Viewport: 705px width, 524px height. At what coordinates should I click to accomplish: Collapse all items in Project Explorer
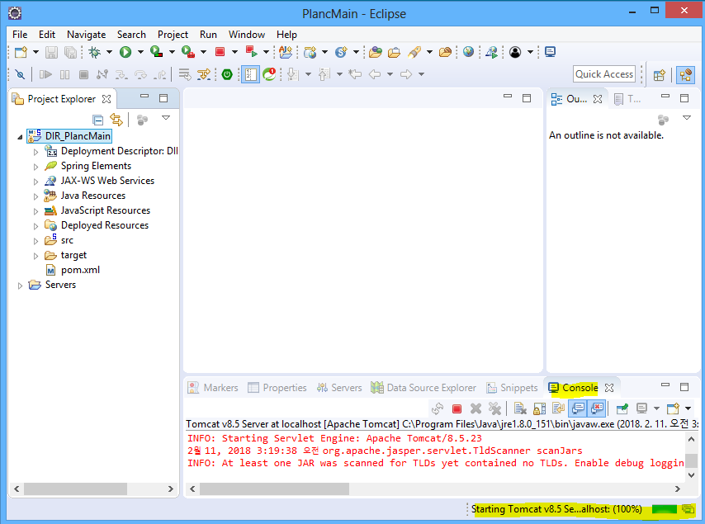point(98,120)
